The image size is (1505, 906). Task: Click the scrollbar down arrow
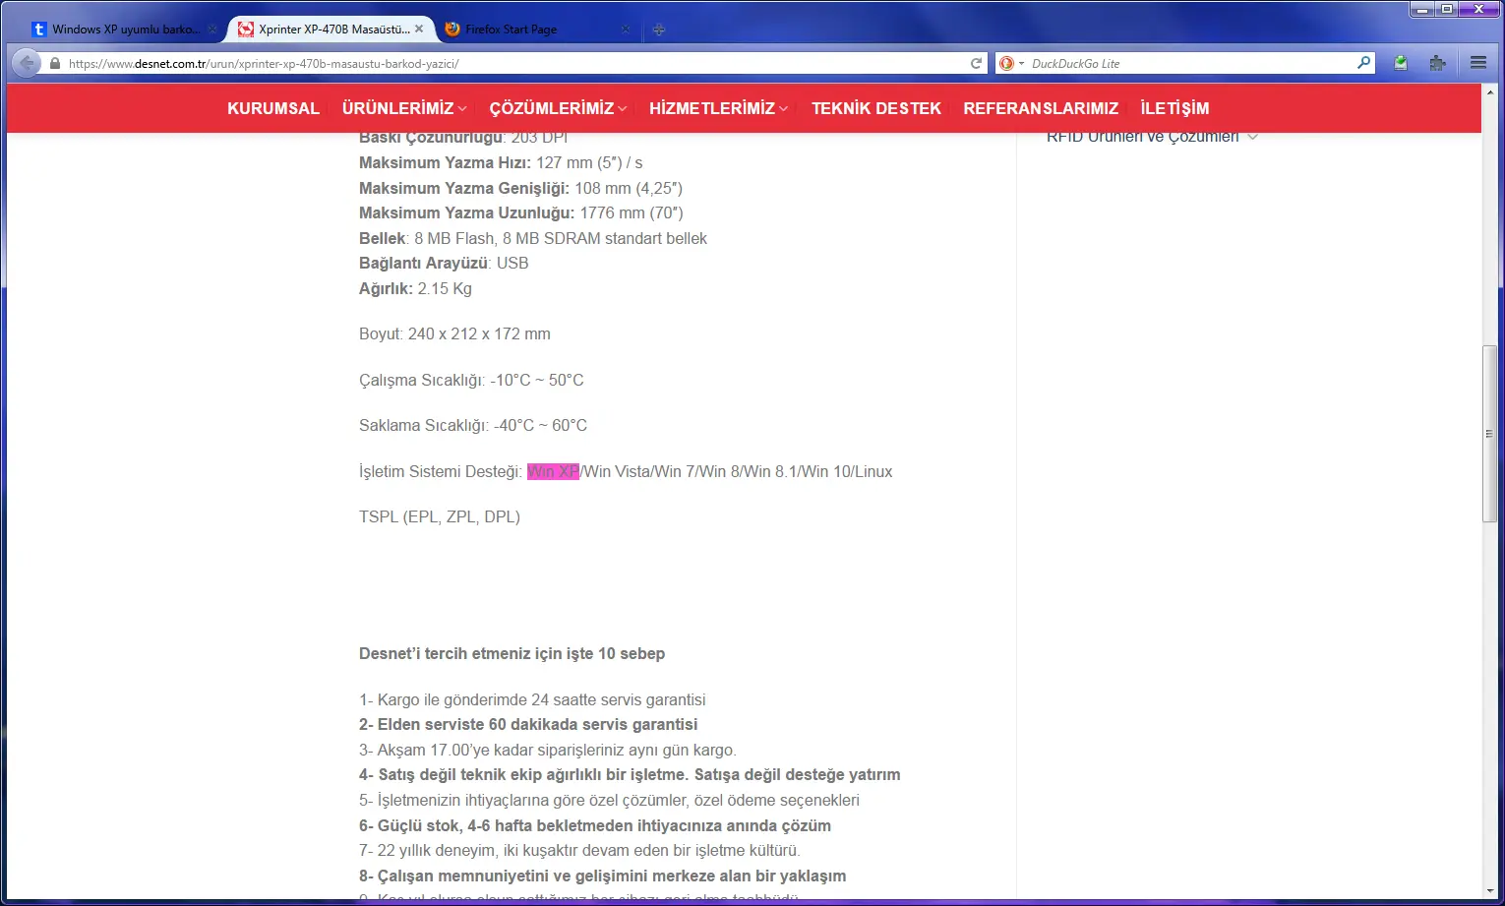pos(1489,891)
